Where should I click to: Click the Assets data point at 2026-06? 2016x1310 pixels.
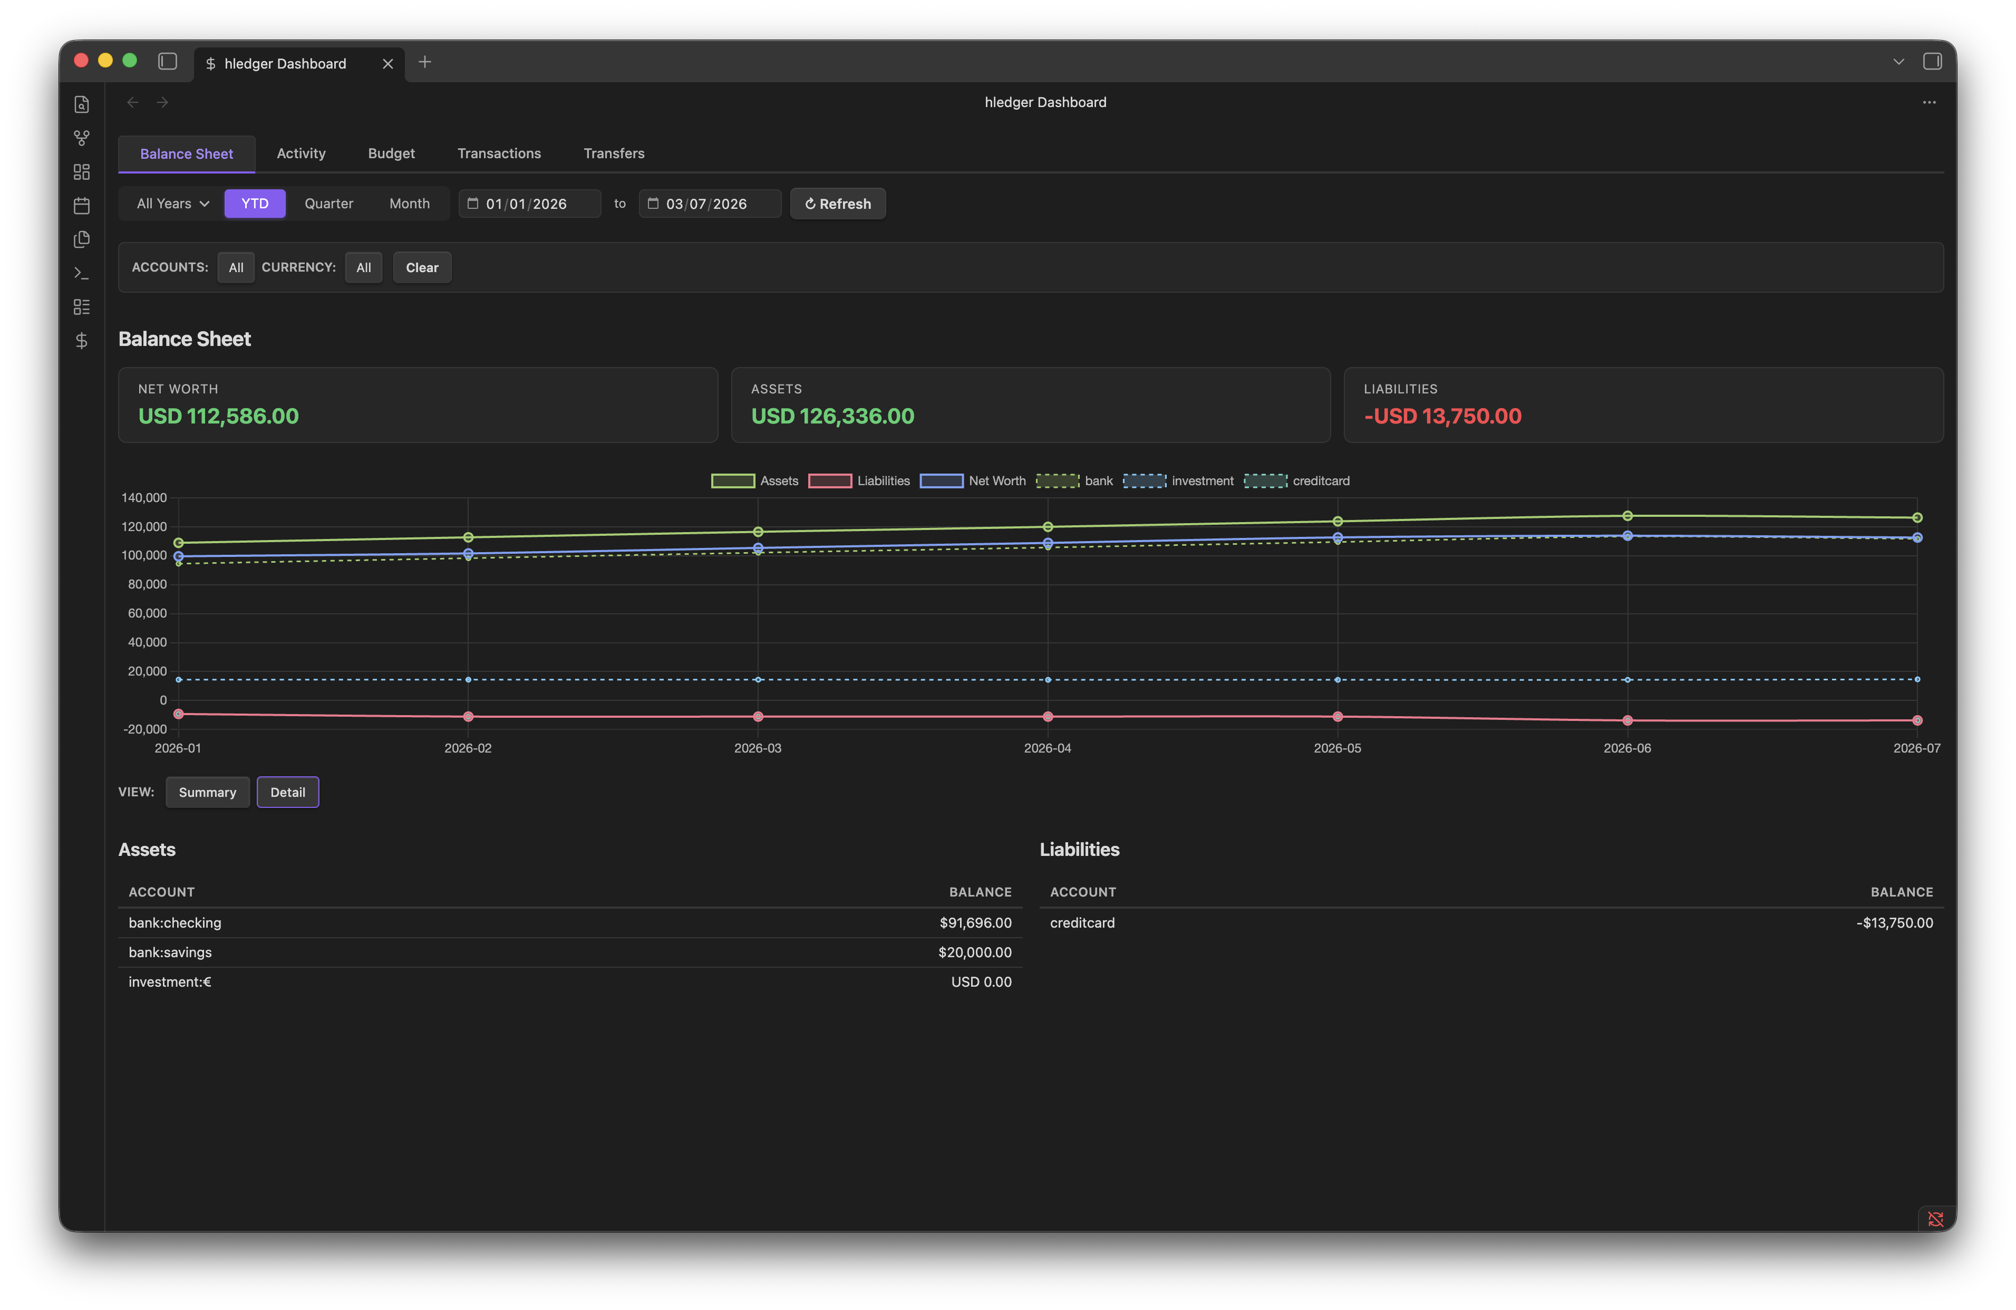(x=1627, y=516)
